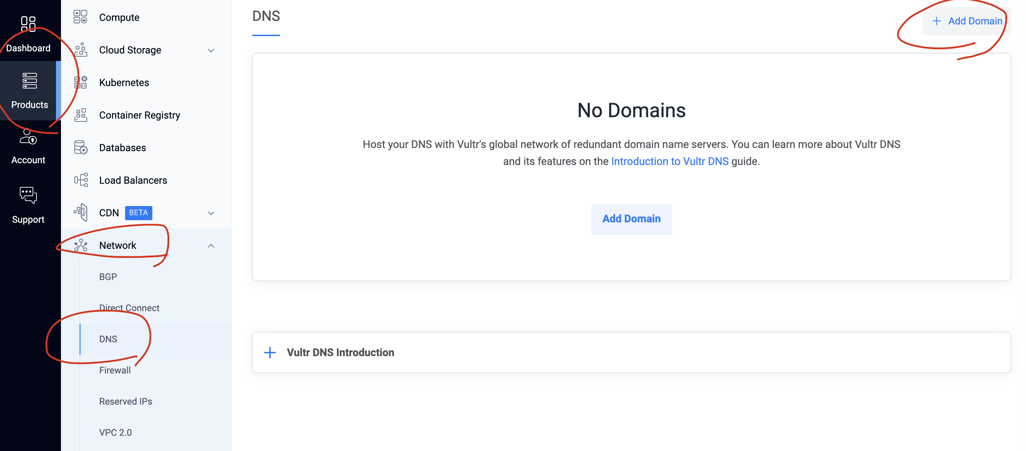This screenshot has height=451, width=1026.
Task: Click the top-right Add Domain button
Action: 967,21
